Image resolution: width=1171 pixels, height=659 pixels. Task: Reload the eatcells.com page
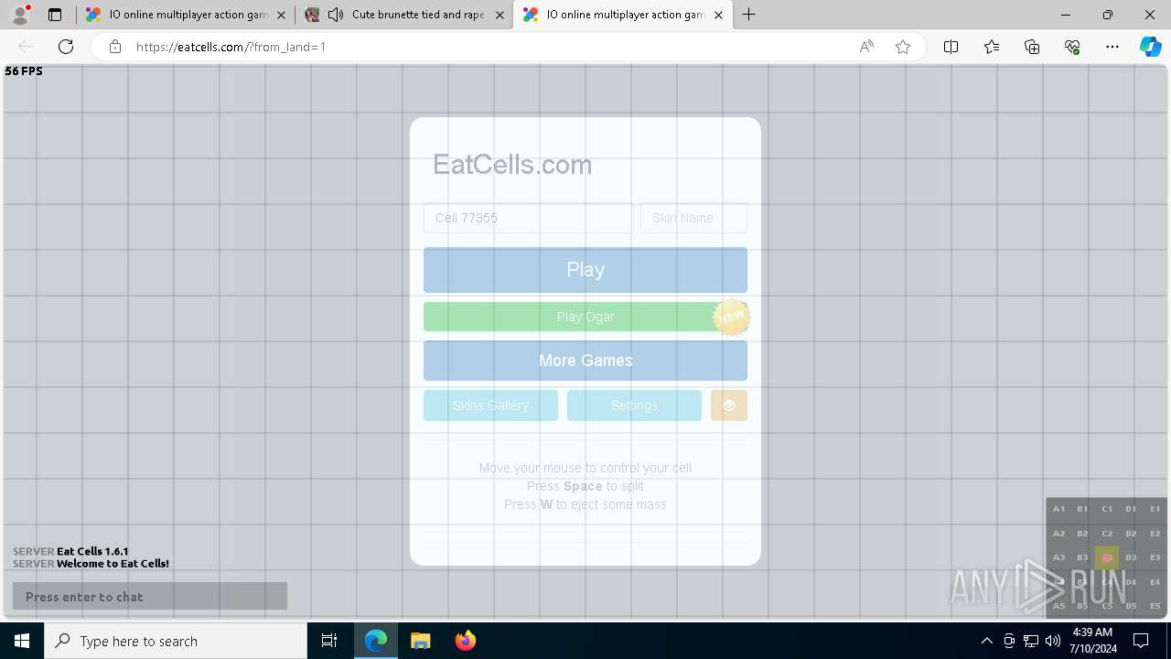pos(66,47)
